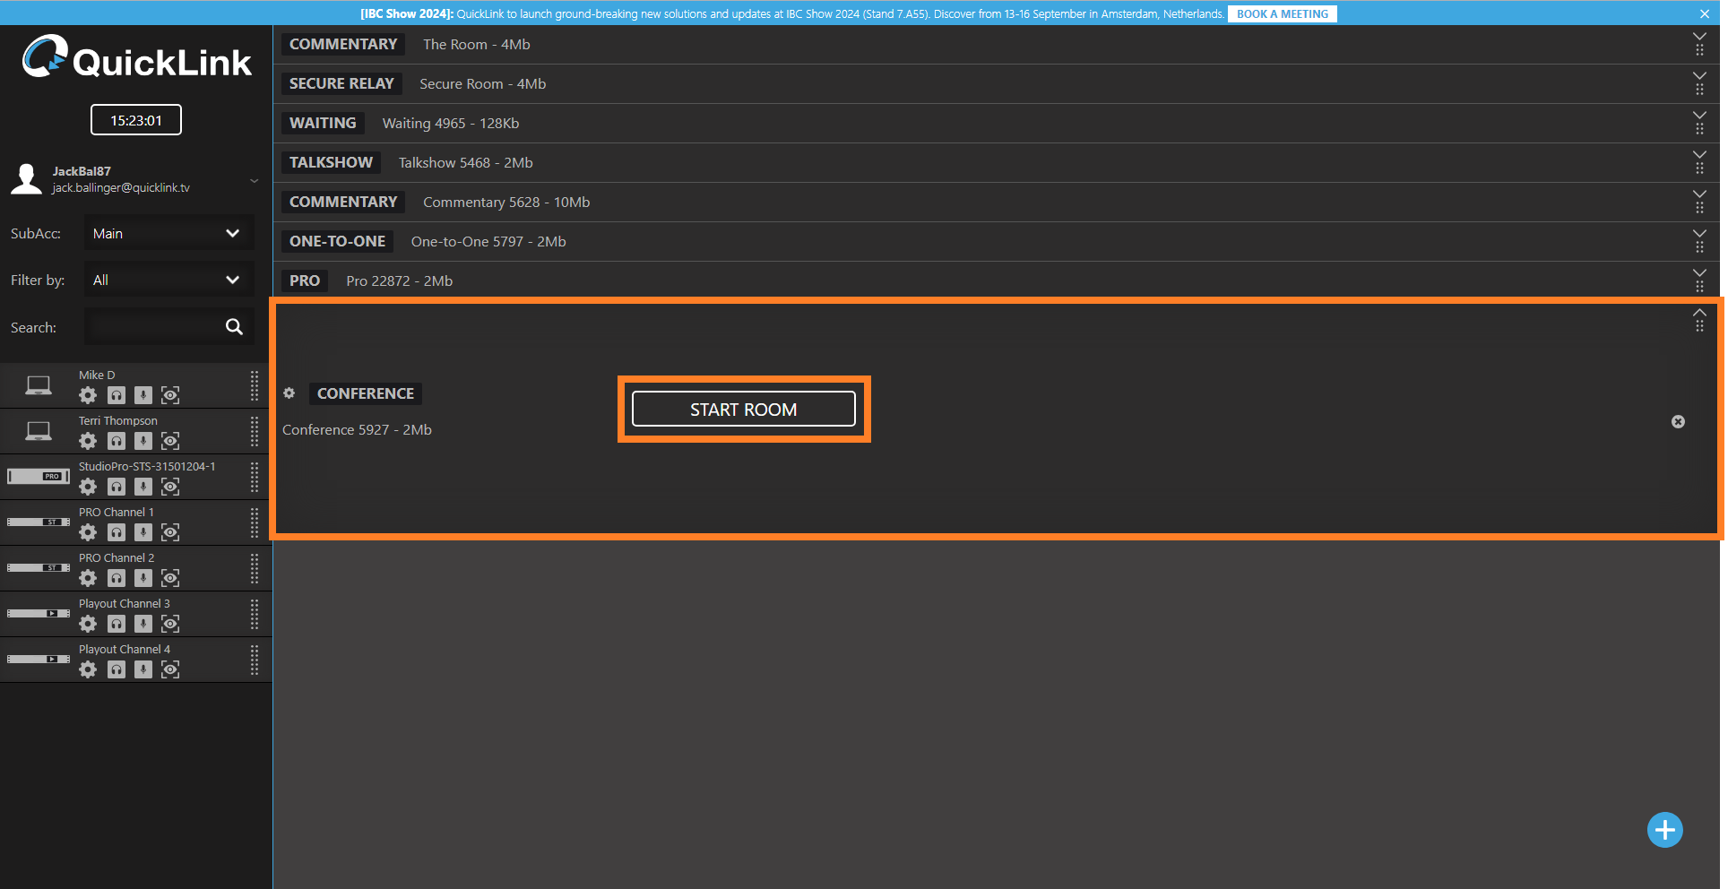Open settings gear for Mike D
The width and height of the screenshot is (1728, 889).
(x=88, y=395)
